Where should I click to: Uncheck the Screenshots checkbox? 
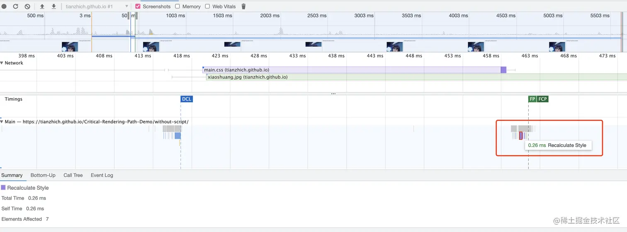pyautogui.click(x=138, y=6)
